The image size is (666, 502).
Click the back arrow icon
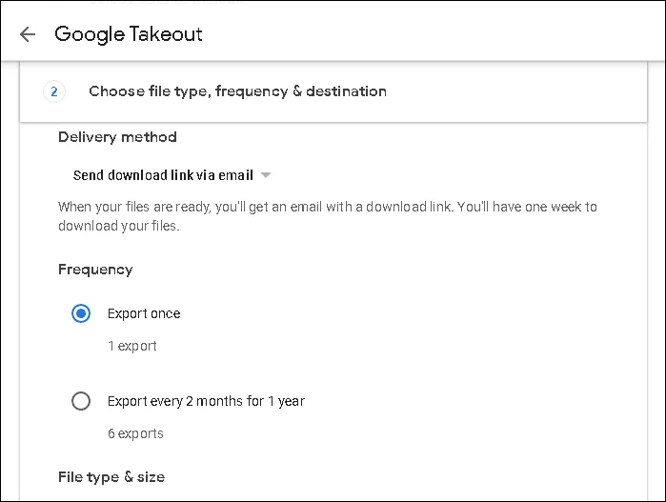pos(28,34)
